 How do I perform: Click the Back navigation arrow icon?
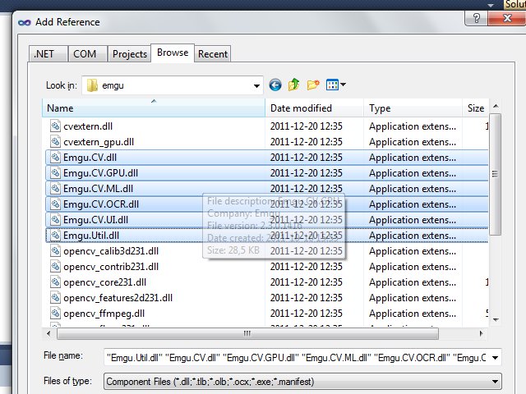tap(275, 85)
